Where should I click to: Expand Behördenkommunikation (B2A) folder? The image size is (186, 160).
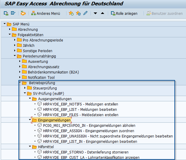pyautogui.click(x=20, y=72)
